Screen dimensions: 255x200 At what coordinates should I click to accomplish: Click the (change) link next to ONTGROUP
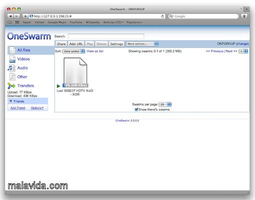click(242, 43)
